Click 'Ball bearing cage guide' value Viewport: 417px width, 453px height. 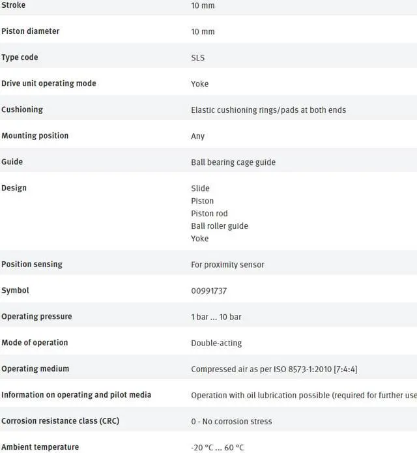233,162
